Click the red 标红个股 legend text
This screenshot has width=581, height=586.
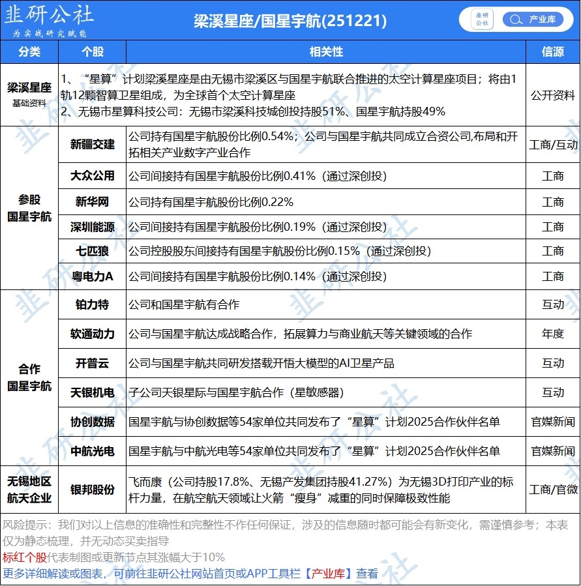click(x=24, y=557)
